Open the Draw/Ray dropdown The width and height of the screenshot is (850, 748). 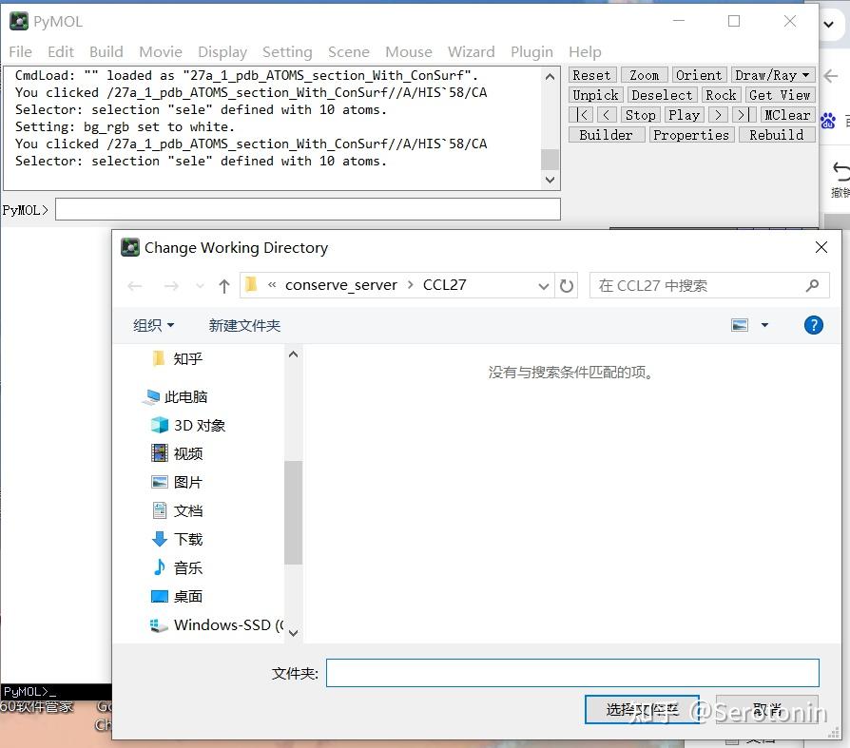773,74
